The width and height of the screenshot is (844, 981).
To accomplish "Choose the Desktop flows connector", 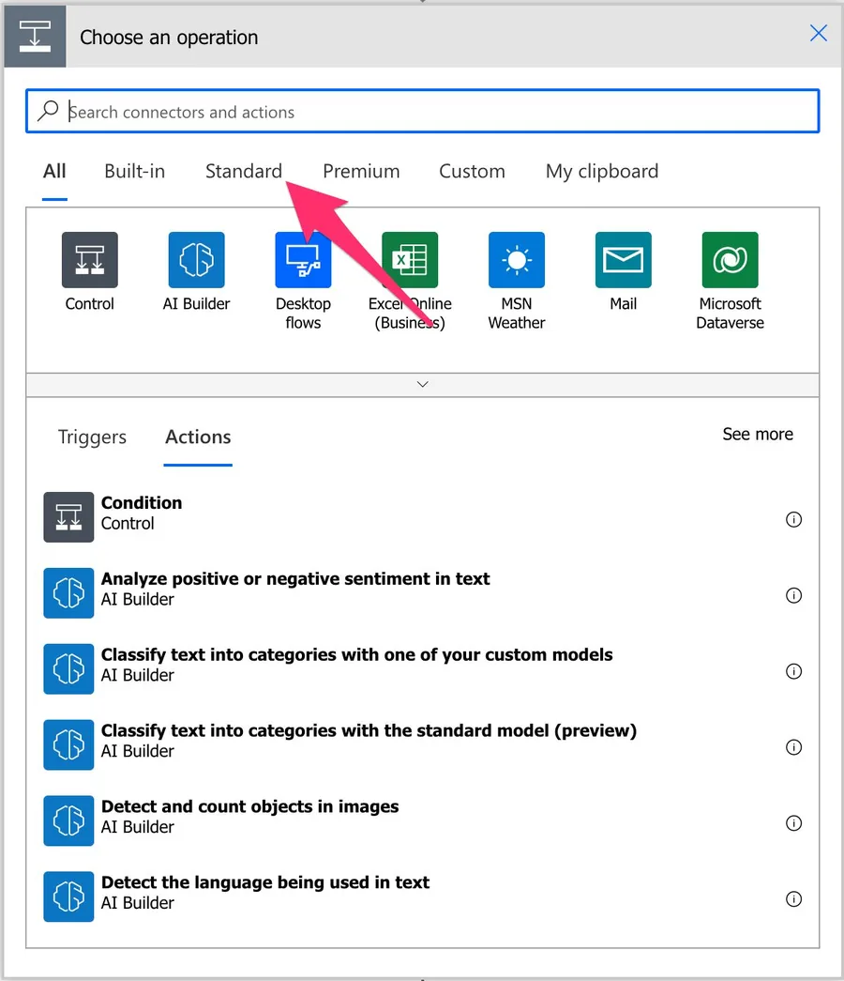I will point(303,260).
